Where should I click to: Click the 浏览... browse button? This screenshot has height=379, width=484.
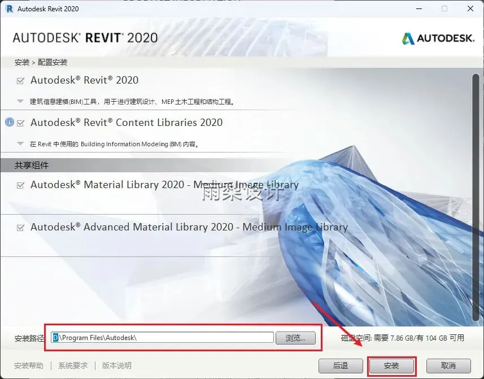click(x=295, y=338)
